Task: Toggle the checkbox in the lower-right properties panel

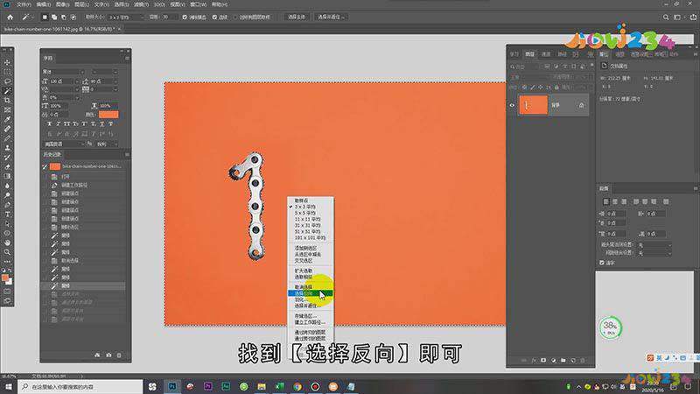Action: pyautogui.click(x=602, y=263)
